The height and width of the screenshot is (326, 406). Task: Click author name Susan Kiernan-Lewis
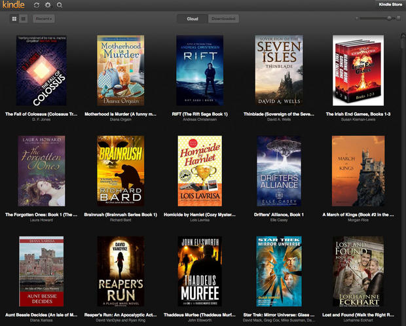point(358,119)
